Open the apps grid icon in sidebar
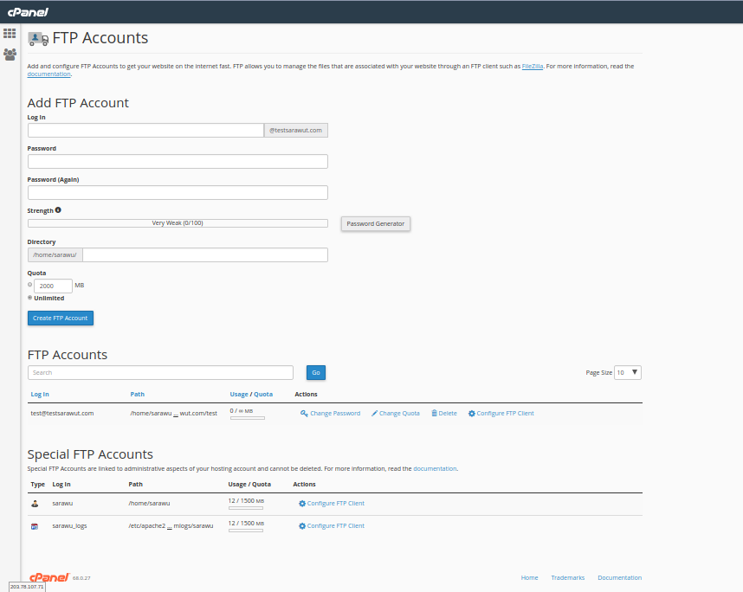 point(10,34)
